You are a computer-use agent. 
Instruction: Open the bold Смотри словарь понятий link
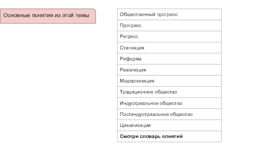151,136
